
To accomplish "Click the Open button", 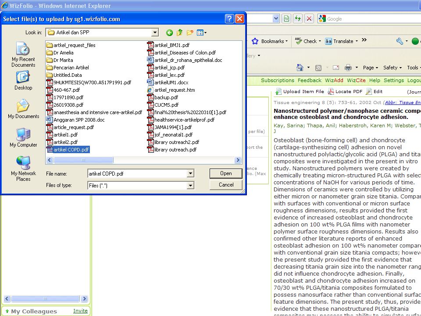I will (x=226, y=173).
